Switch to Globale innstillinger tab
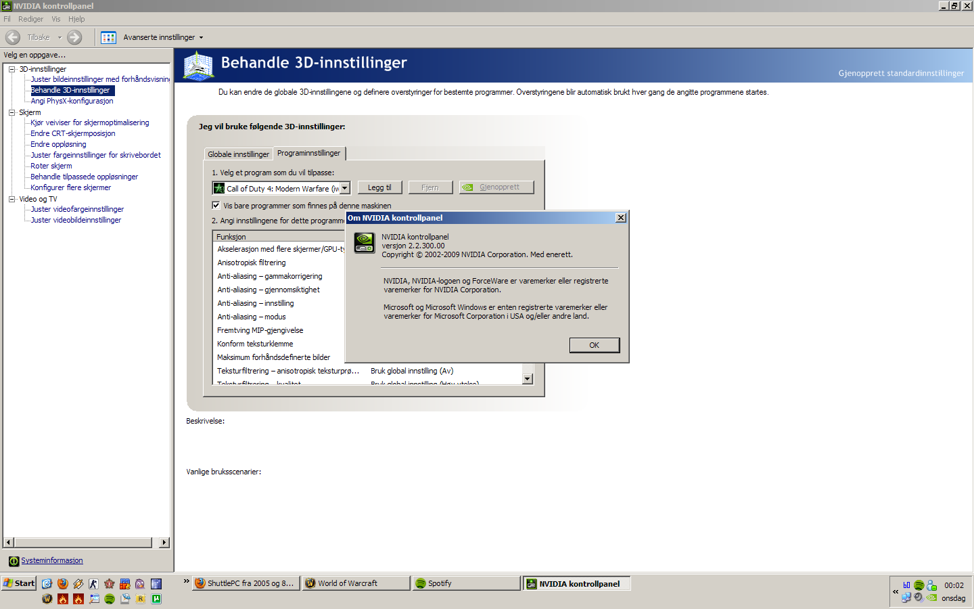This screenshot has height=609, width=974. 238,154
